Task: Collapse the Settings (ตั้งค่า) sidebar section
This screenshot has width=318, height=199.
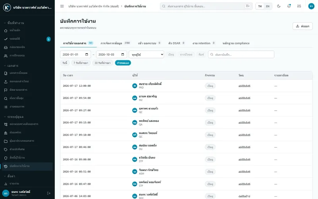Action: pos(9,176)
